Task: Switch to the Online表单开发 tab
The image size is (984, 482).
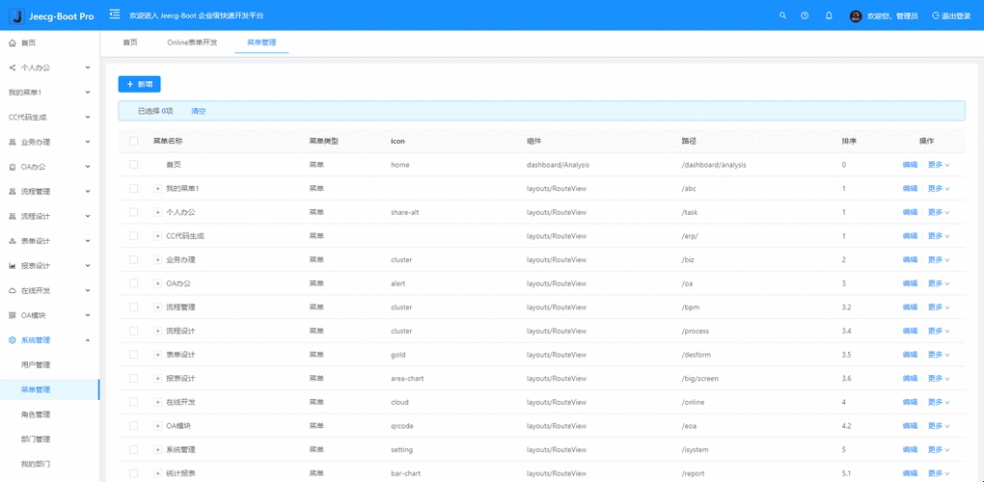Action: pyautogui.click(x=192, y=42)
